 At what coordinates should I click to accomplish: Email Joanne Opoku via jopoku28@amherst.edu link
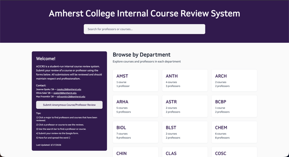click(x=69, y=89)
